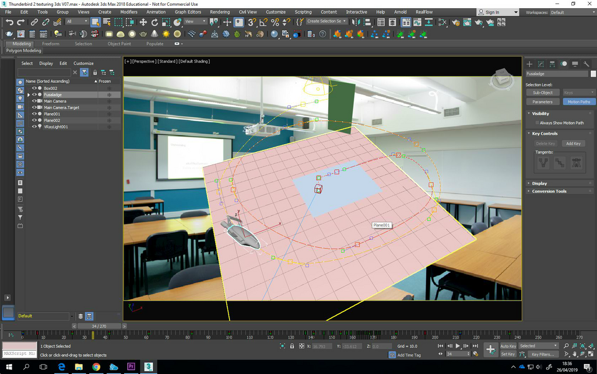This screenshot has width=597, height=374.
Task: Click the Add Key button
Action: tap(573, 144)
